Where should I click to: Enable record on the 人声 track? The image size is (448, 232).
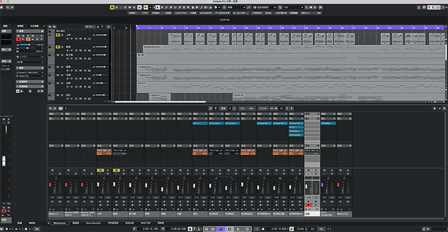(67, 39)
